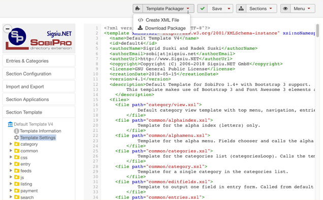This screenshot has height=200, width=323.
Task: Open Section Template sidebar item
Action: 39,112
